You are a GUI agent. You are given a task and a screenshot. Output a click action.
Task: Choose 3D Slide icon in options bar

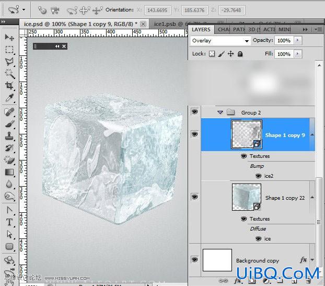(x=97, y=10)
